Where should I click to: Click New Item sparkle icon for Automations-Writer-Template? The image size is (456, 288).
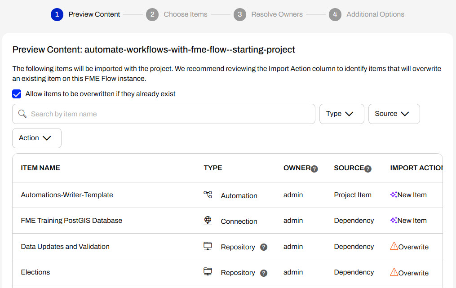pos(394,195)
